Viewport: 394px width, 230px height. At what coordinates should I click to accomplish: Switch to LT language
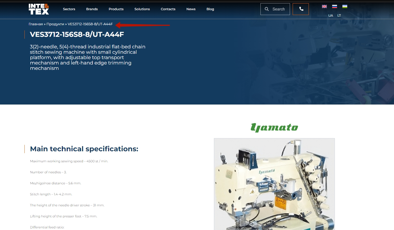coord(339,16)
